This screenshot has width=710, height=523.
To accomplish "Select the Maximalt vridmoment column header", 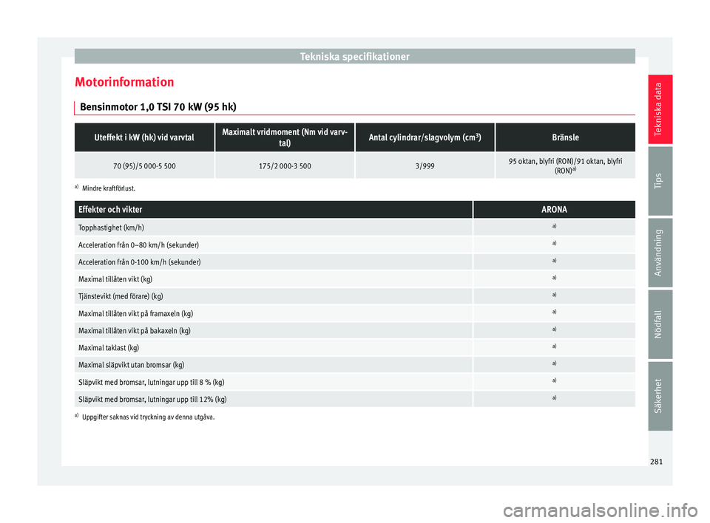I will click(285, 137).
